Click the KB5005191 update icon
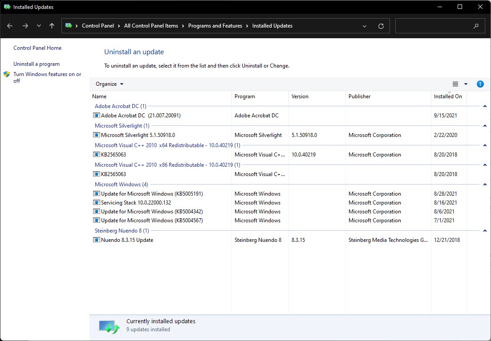The height and width of the screenshot is (341, 491). coord(97,194)
